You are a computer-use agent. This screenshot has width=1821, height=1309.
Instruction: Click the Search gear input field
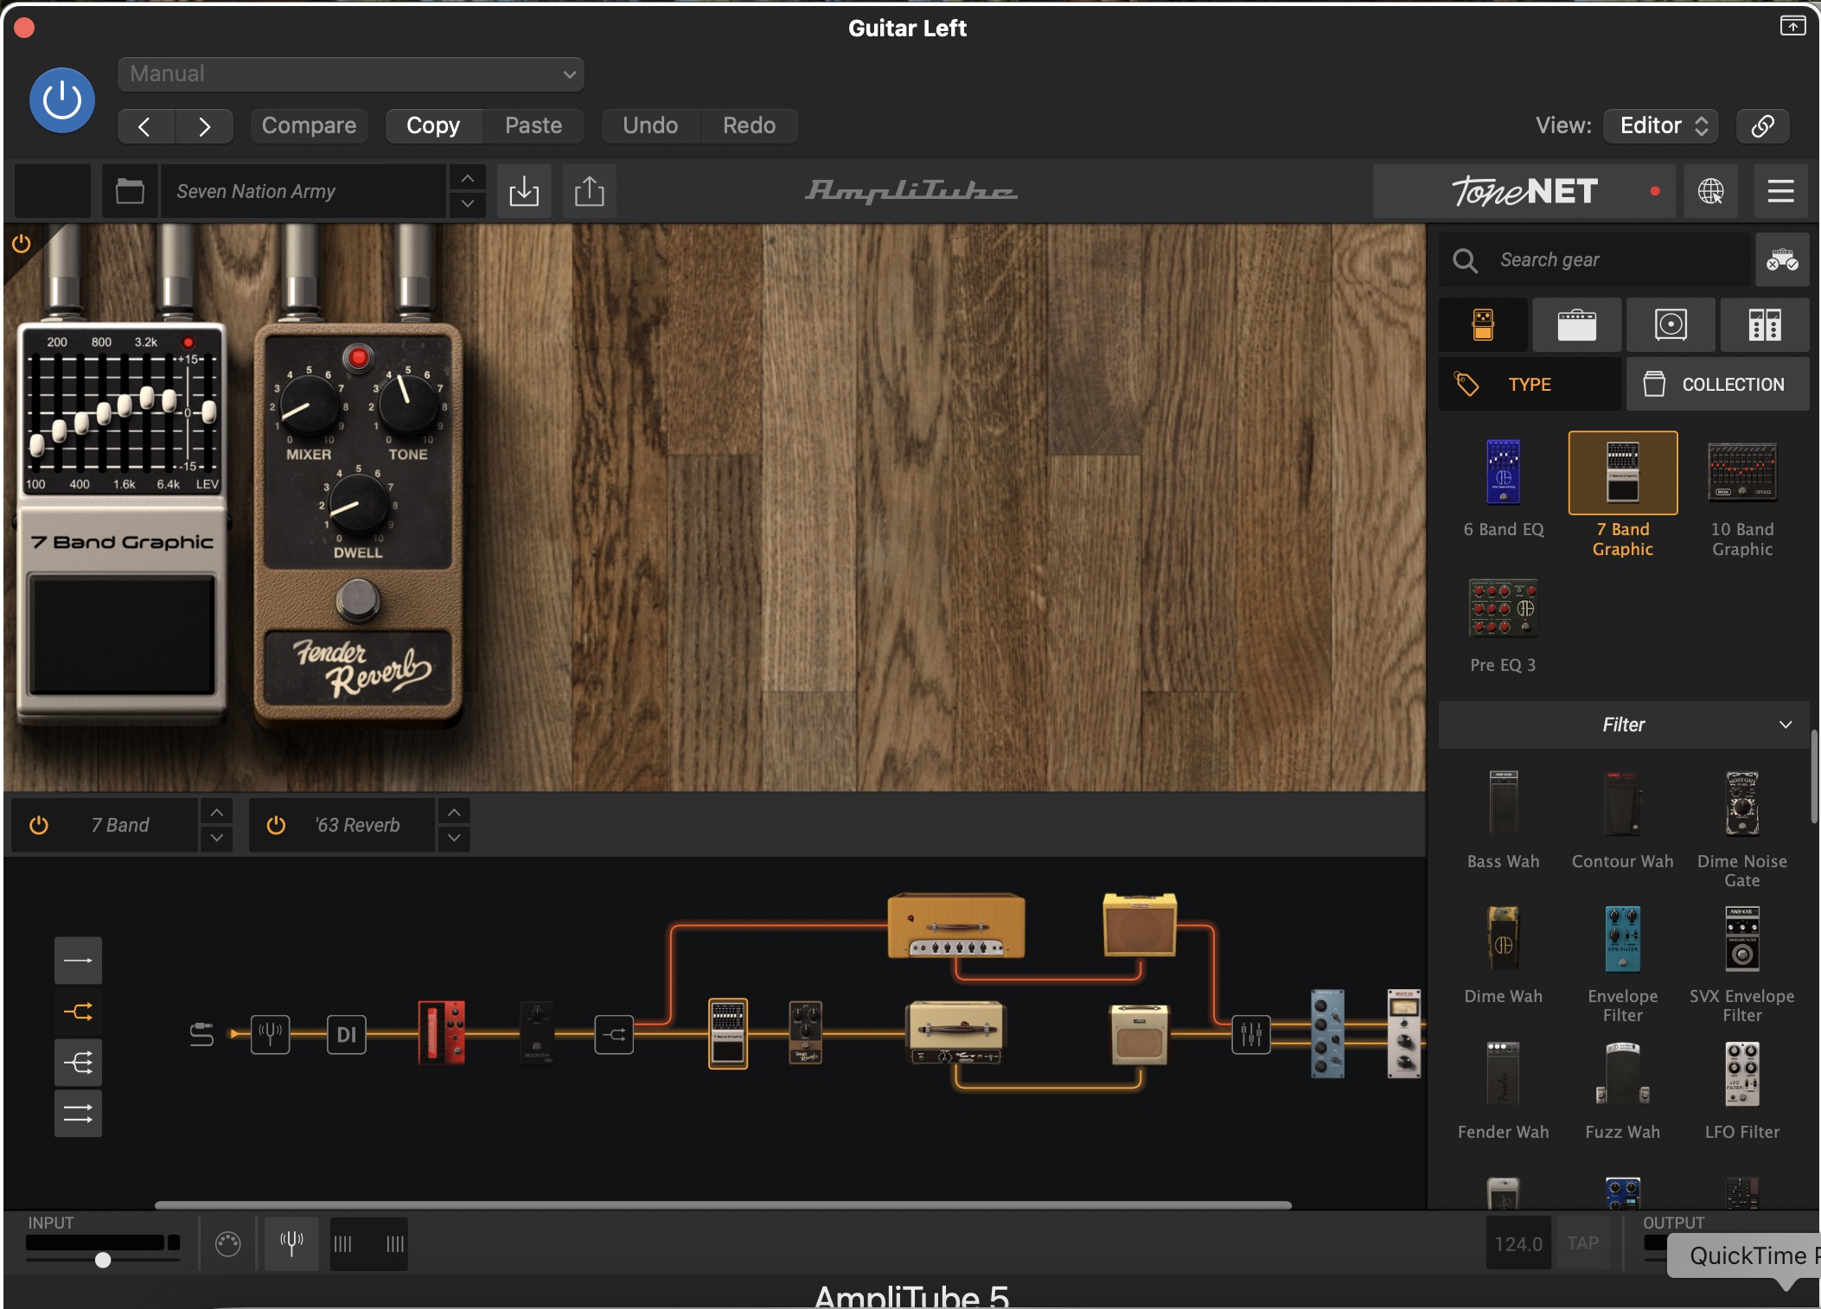point(1594,259)
